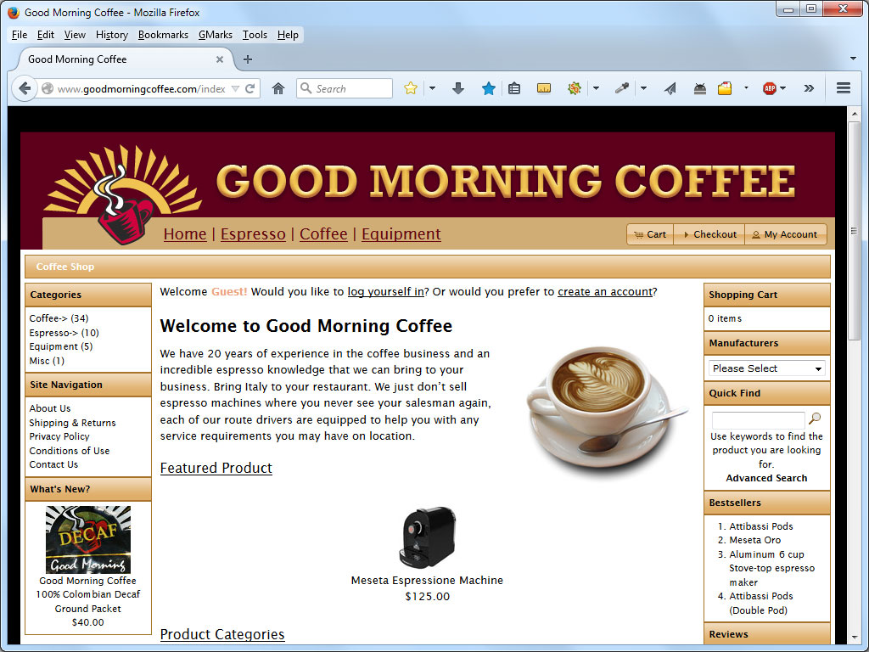
Task: Proceed with the Checkout button
Action: click(x=709, y=234)
